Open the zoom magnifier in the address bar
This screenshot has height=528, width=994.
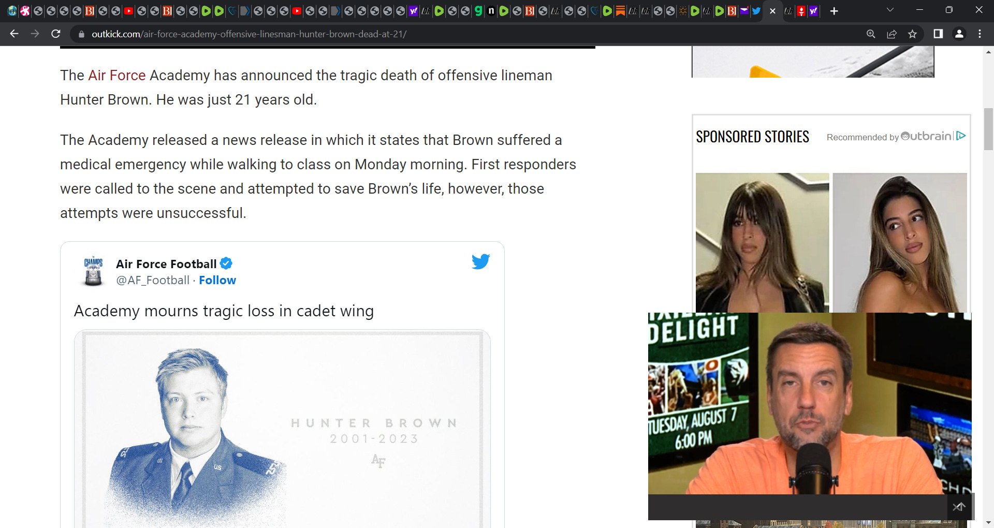pyautogui.click(x=871, y=34)
